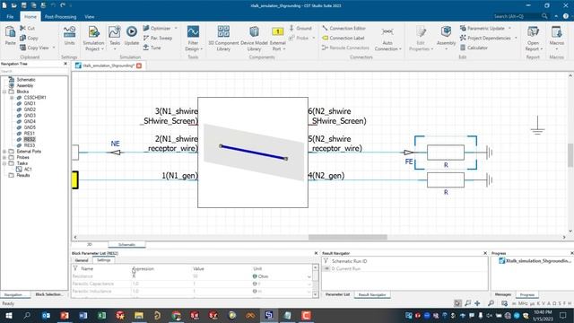Screen dimensions: 574x323
Task: Open the Optimizer dropdown arrow
Action: 176,28
